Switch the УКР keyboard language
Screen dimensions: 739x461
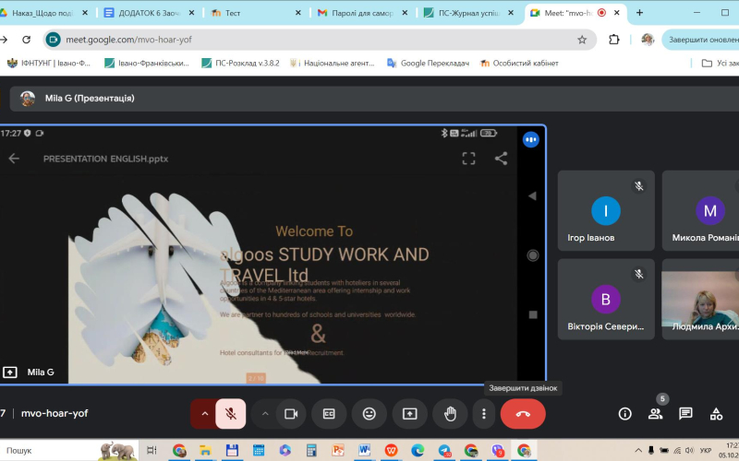point(706,450)
